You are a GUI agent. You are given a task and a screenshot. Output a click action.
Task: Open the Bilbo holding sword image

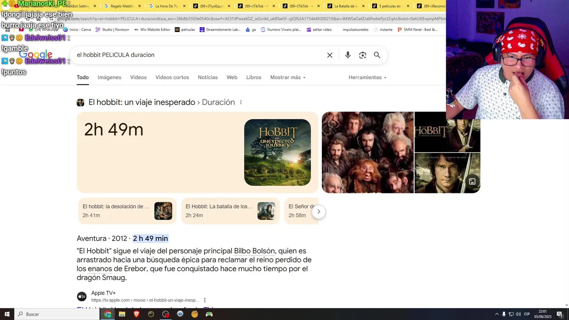[447, 173]
